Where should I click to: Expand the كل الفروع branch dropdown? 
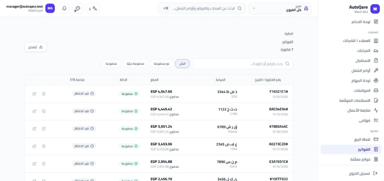[x=280, y=8]
